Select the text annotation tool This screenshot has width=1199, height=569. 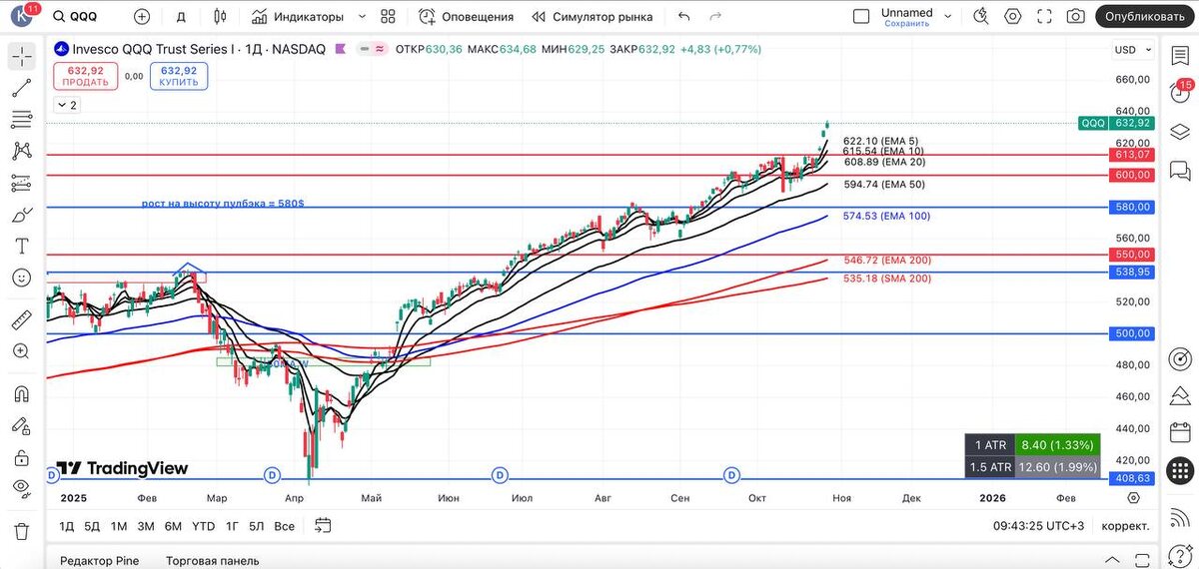point(21,246)
